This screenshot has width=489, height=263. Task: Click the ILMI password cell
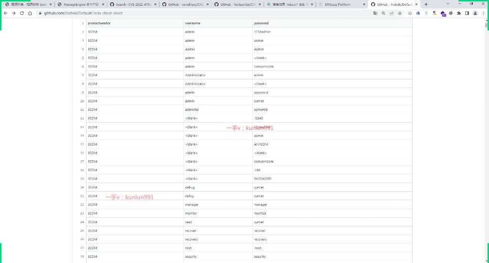tap(332, 170)
